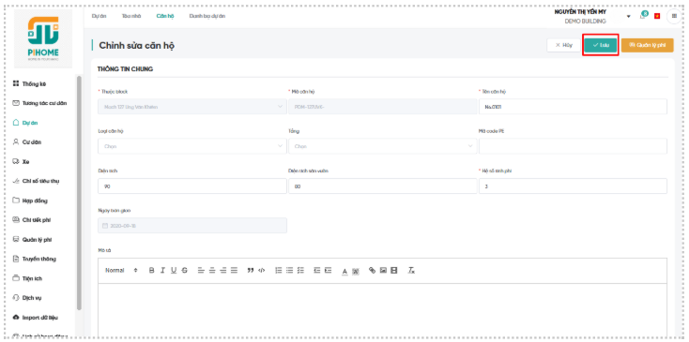
Task: Change text color with the A icon
Action: click(x=344, y=271)
